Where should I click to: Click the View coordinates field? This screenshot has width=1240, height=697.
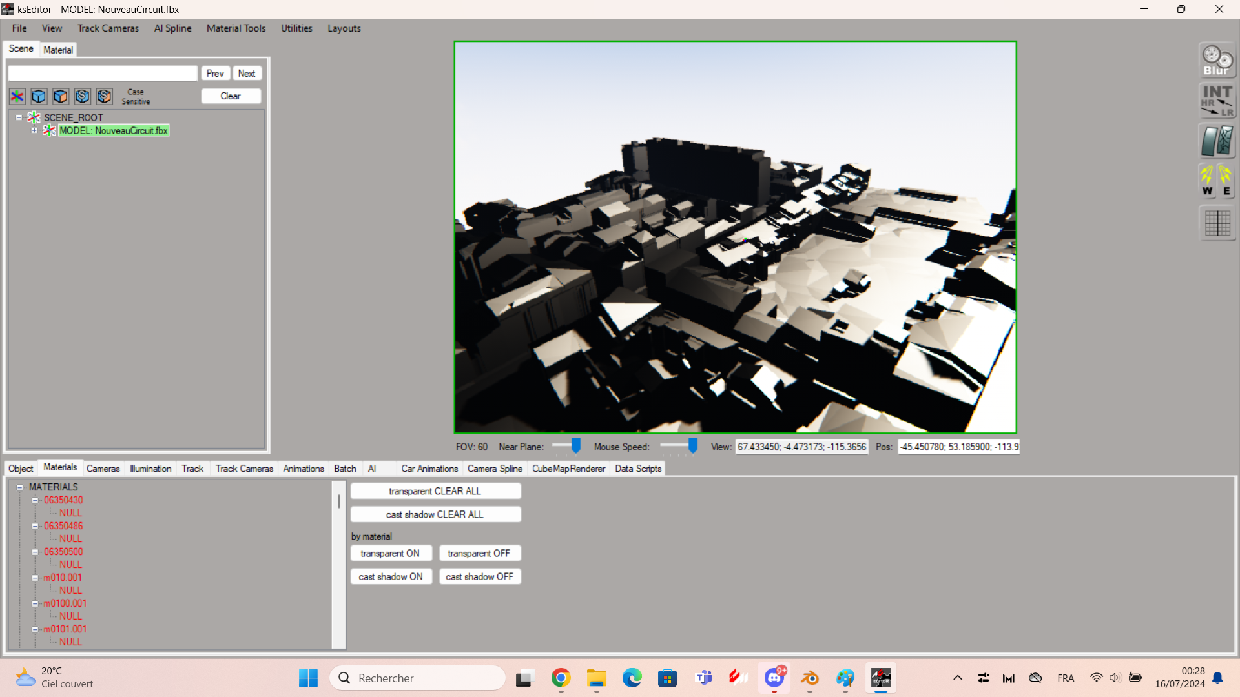pyautogui.click(x=801, y=447)
